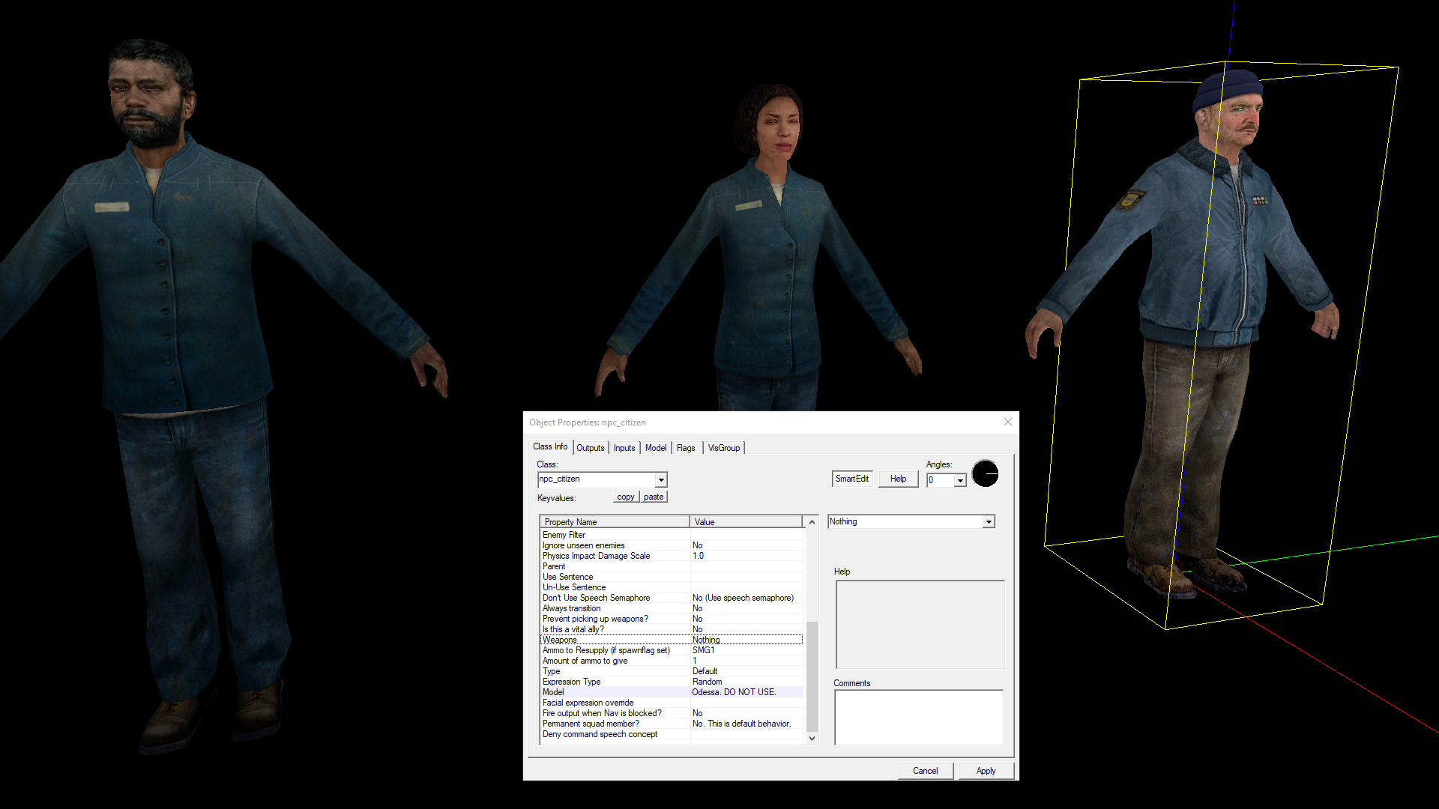Select the Model property row
Viewport: 1439px width, 809px height.
[672, 692]
